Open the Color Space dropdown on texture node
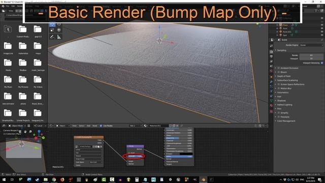Viewport: 325px width, 183px height. [96, 162]
